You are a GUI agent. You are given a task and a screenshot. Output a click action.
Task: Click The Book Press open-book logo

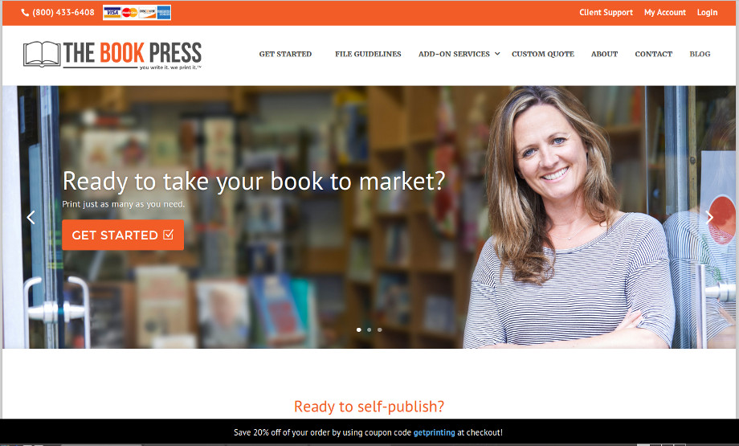[42, 54]
